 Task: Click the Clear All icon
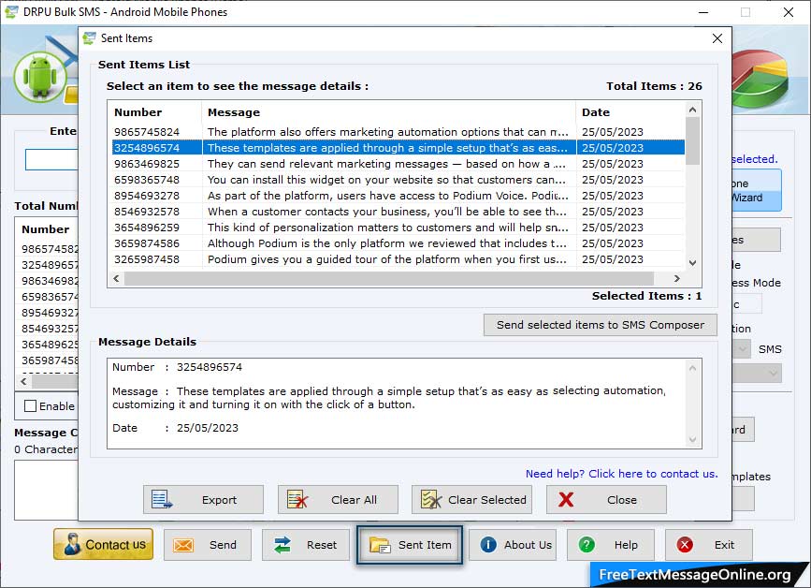(297, 499)
